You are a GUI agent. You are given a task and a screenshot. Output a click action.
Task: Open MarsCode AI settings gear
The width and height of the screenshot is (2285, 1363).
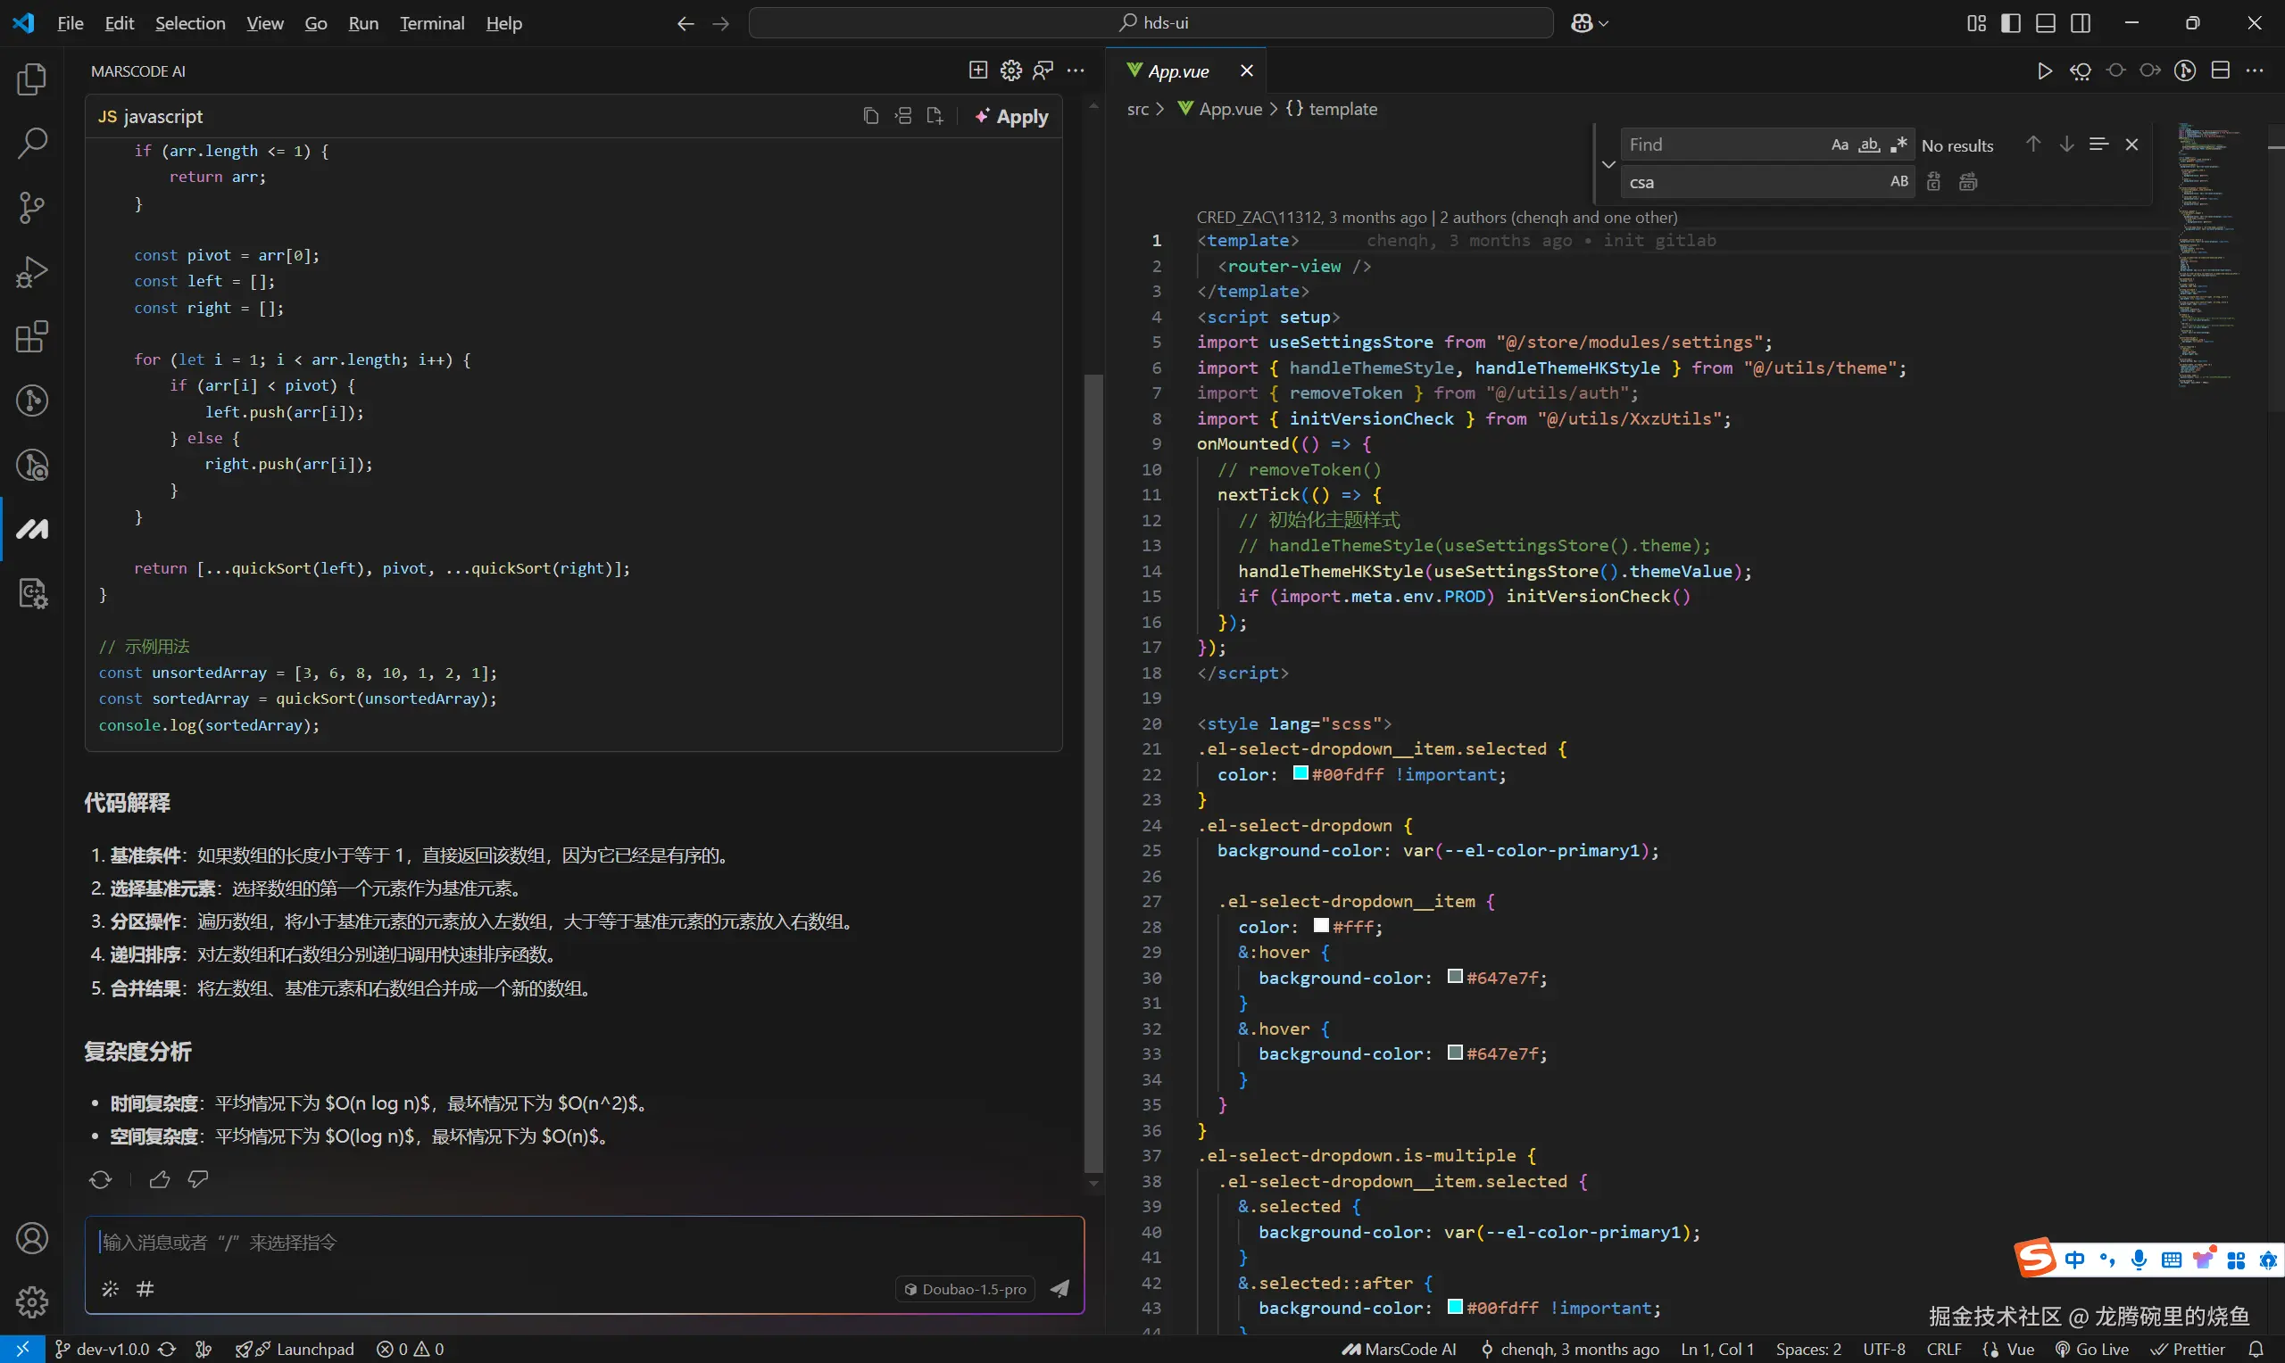coord(1010,70)
